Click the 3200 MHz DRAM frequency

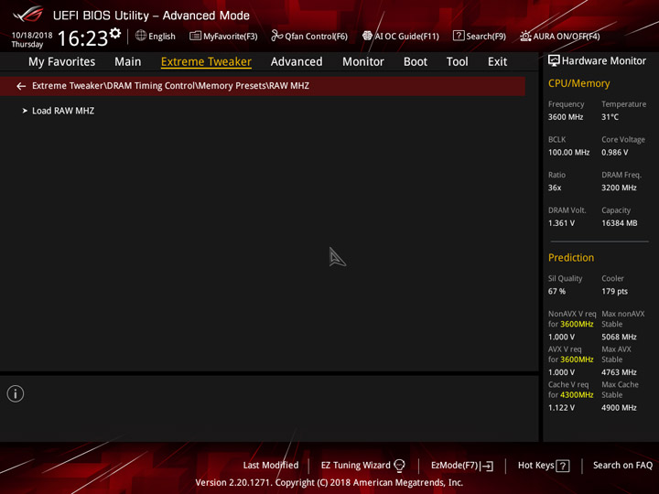click(x=619, y=188)
